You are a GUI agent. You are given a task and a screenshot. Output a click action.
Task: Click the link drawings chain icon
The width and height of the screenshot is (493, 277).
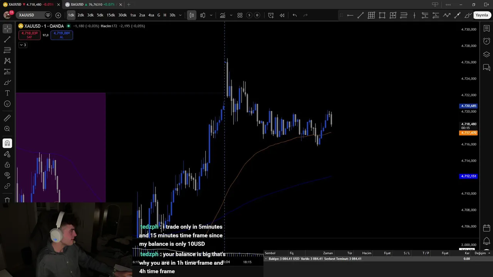point(7,186)
